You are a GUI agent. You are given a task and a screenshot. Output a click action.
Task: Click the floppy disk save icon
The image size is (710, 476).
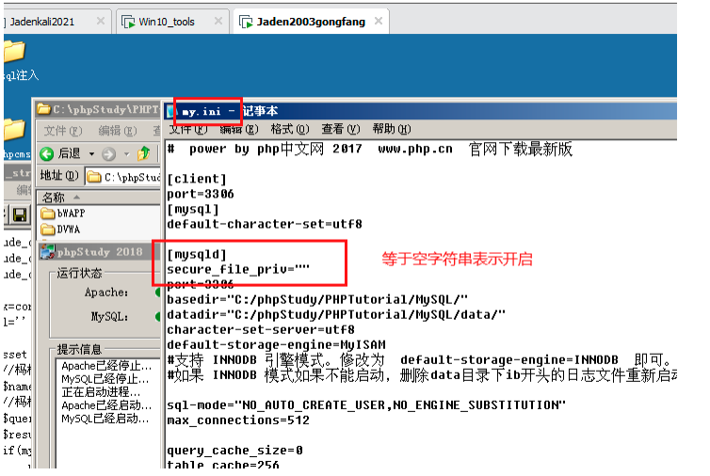tap(19, 215)
